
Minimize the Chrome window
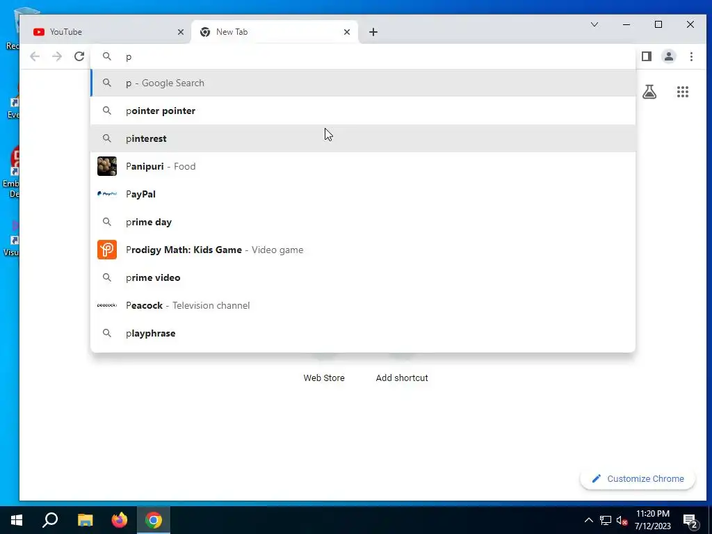[x=626, y=24]
